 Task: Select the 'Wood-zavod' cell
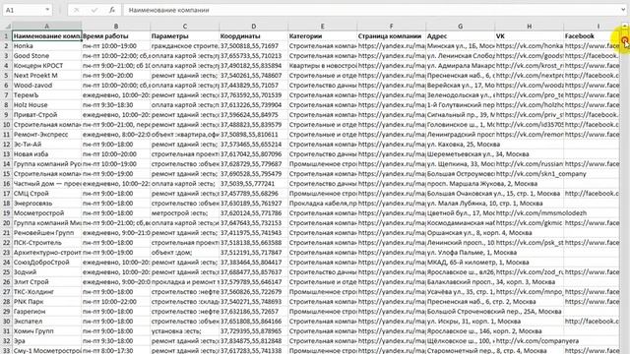point(47,86)
